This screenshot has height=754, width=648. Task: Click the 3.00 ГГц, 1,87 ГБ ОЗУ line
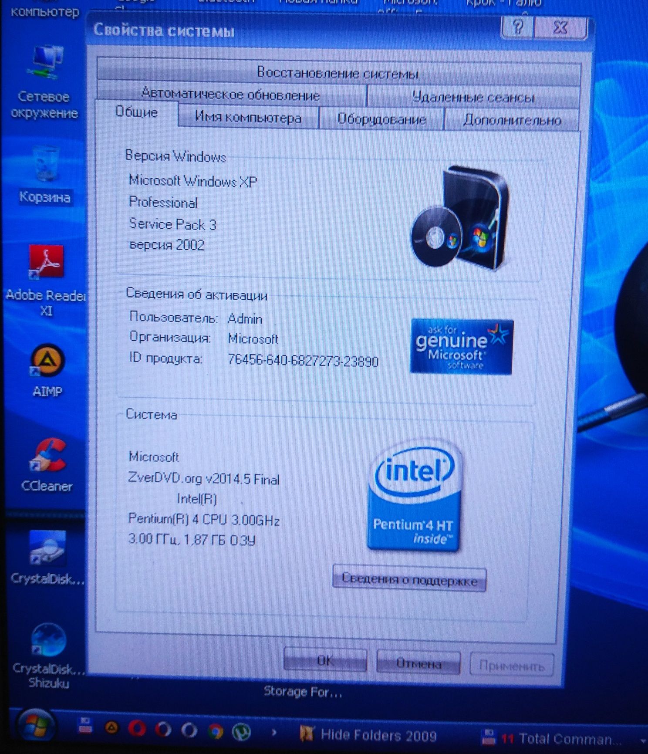(x=192, y=540)
